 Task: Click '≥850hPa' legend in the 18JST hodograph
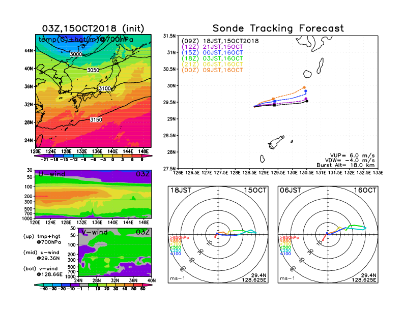pos(179,238)
